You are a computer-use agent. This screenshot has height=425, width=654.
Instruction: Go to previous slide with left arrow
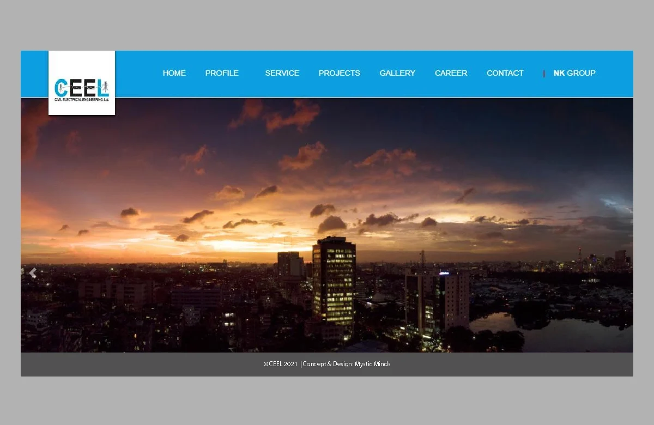click(x=33, y=274)
